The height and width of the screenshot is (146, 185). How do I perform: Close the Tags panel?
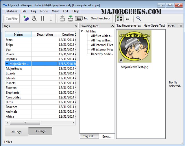coord(76,26)
